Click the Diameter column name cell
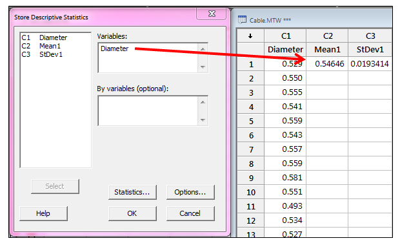 [285, 50]
